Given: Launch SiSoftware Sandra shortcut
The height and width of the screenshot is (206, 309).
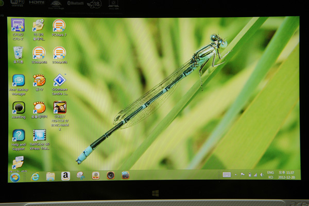Looking at the screenshot, I should [60, 85].
